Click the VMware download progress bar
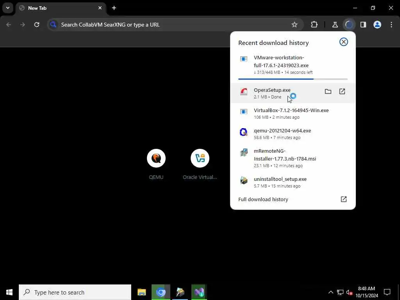The image size is (400, 300). click(293, 79)
